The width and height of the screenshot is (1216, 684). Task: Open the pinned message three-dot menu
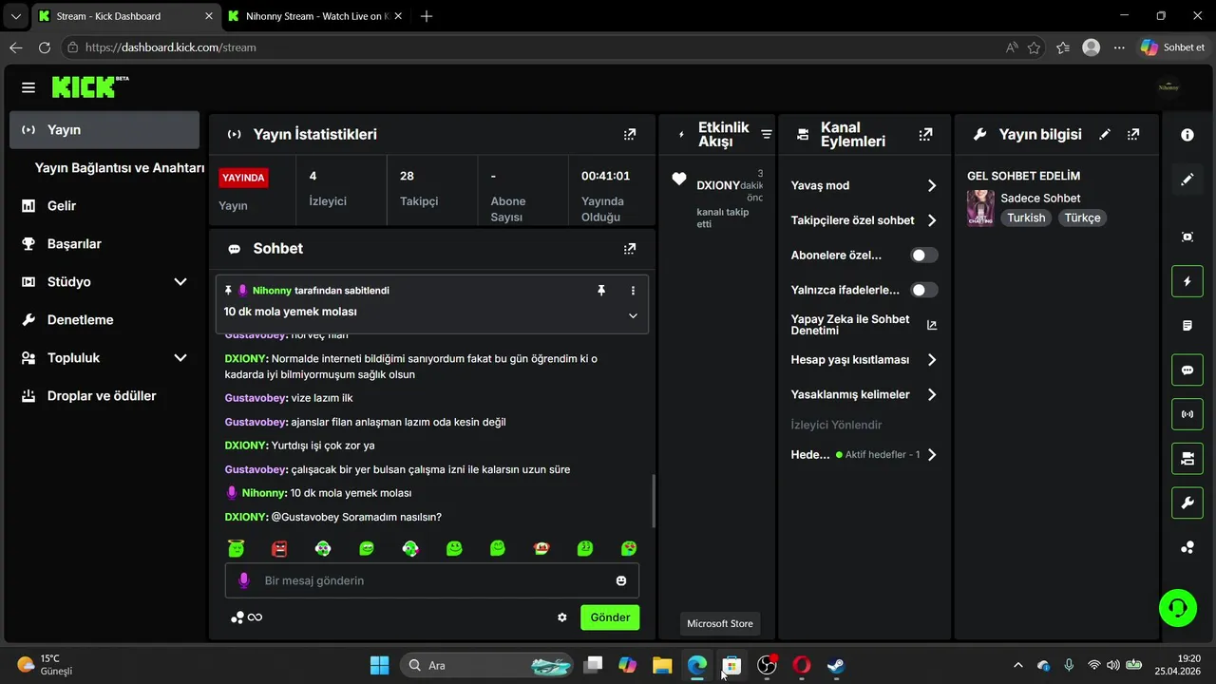[633, 291]
